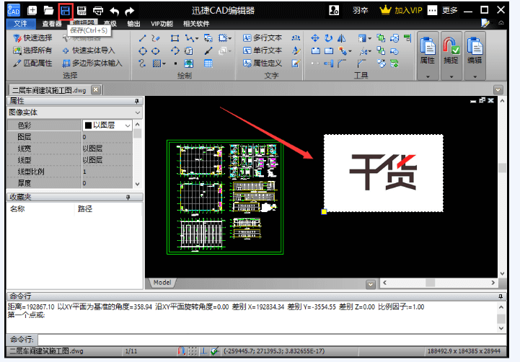
Task: Pin the Command line (命令行) panel
Action: [501, 296]
